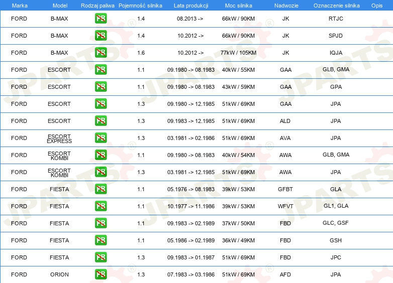Click the Opis column header
The width and height of the screenshot is (393, 283).
[x=377, y=6]
